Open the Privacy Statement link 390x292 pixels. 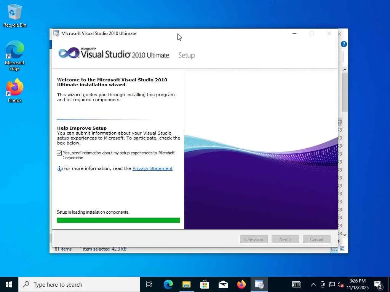click(152, 168)
